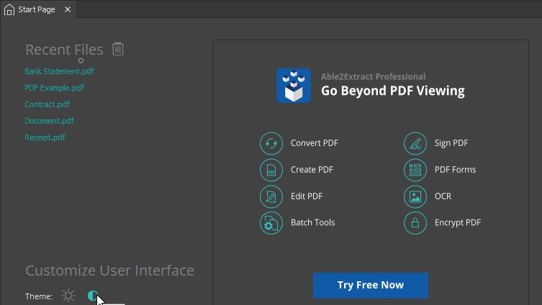542x305 pixels.
Task: Open the Batch Tools gear icon
Action: tap(271, 223)
